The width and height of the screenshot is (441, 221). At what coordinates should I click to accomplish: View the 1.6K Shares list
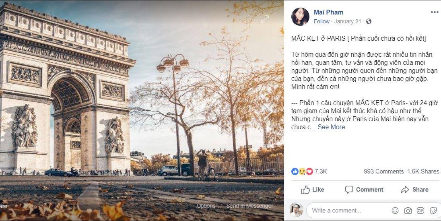tap(423, 171)
